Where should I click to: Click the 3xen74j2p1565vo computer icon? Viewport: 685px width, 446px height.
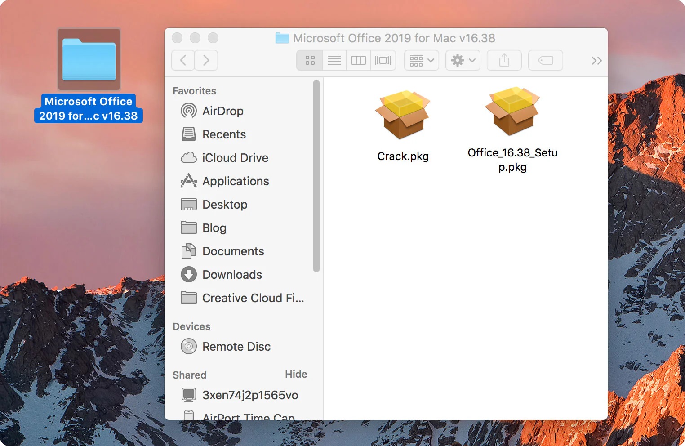[189, 395]
